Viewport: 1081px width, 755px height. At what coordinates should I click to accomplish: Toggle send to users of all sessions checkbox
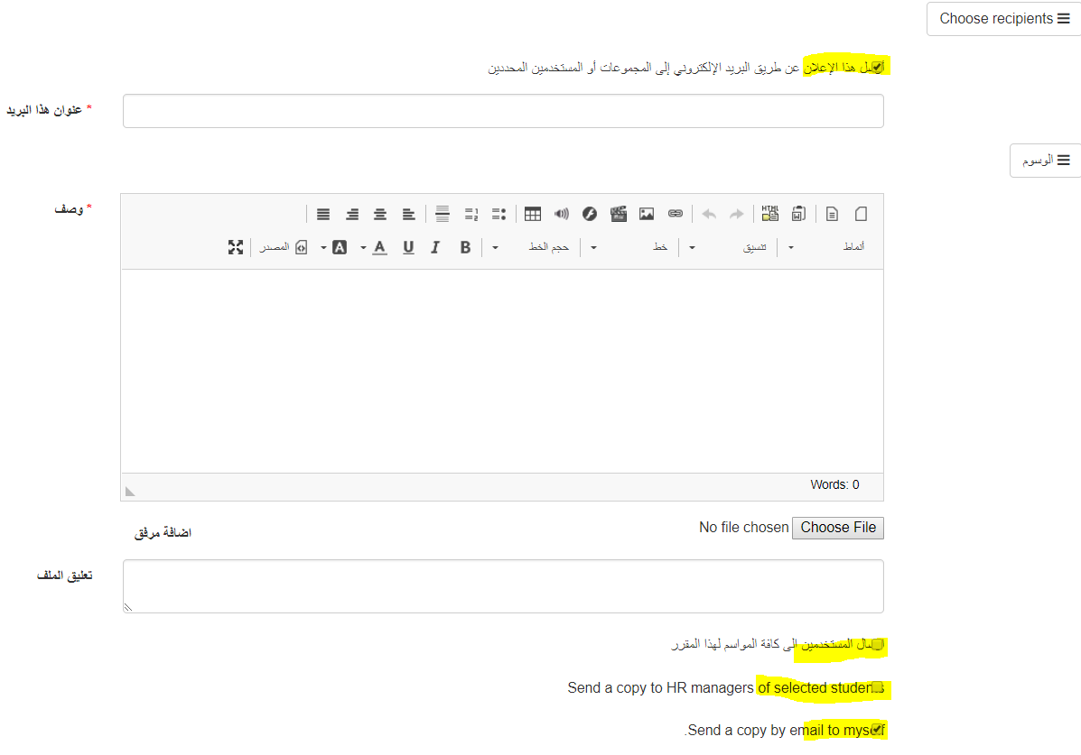[x=878, y=645]
